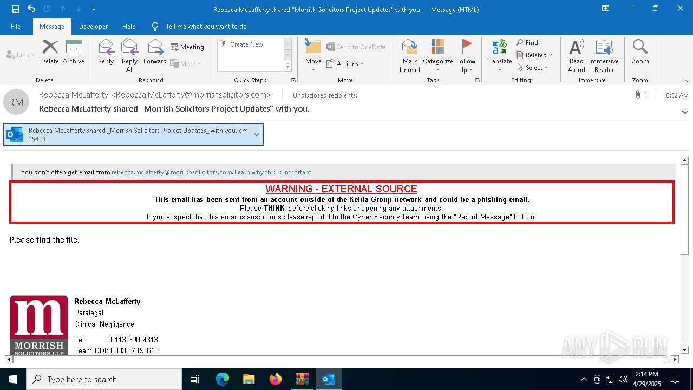Reply to the sender

pyautogui.click(x=106, y=52)
